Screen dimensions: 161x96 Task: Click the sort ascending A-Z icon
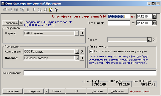click(x=40, y=10)
